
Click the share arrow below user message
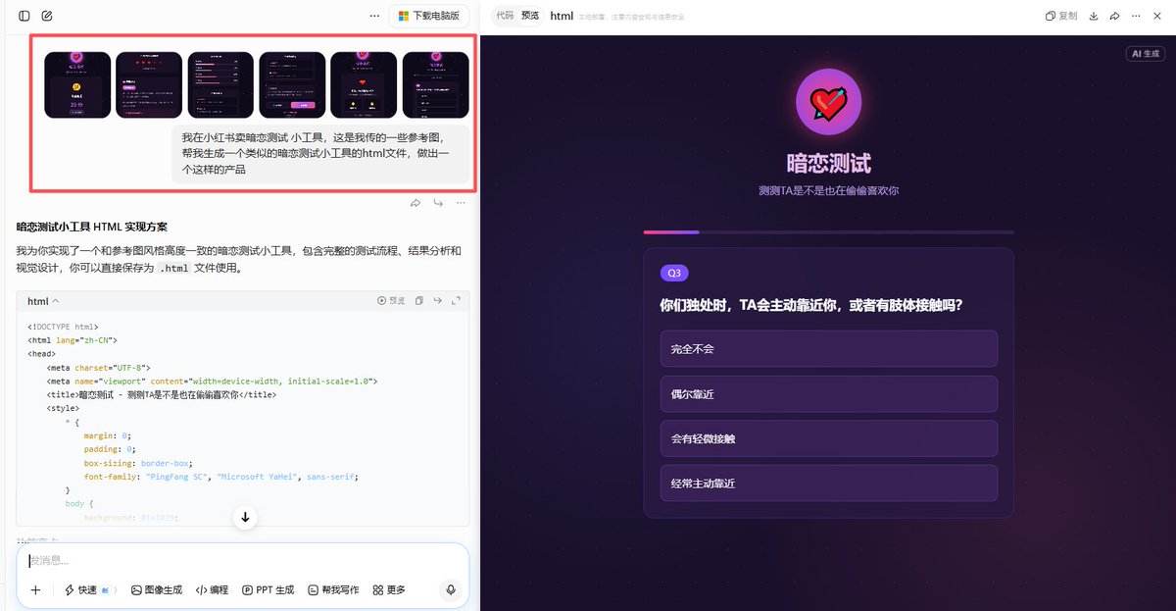click(415, 203)
